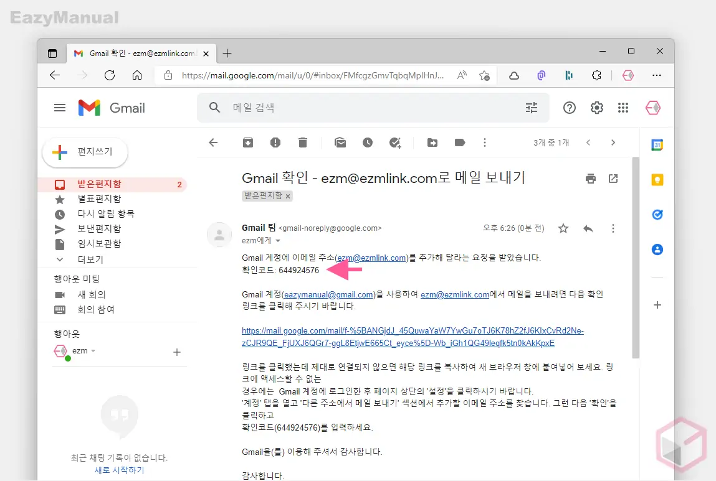Open more toolbar actions menu
716x481 pixels.
[x=485, y=142]
